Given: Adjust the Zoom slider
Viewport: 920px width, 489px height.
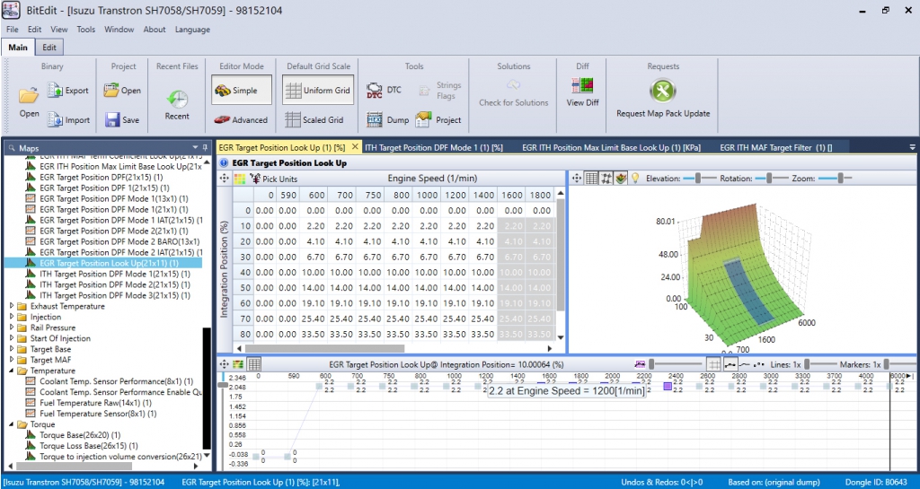Looking at the screenshot, I should point(835,178).
